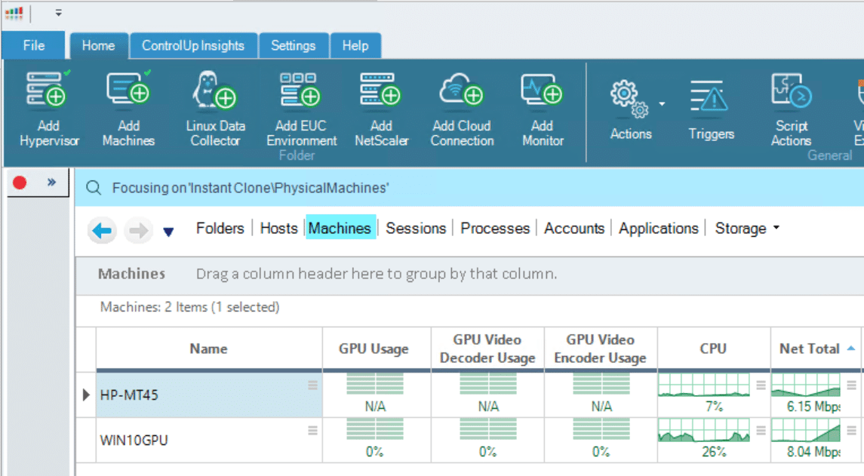Click the 6.15 Mbps net value
Image resolution: width=864 pixels, height=476 pixels.
(x=813, y=407)
